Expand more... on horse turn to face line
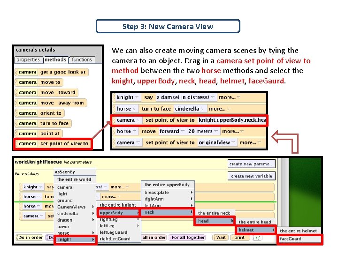This screenshot has width=338, height=253. [x=219, y=109]
